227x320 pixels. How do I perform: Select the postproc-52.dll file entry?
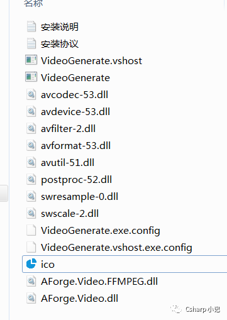(x=76, y=180)
